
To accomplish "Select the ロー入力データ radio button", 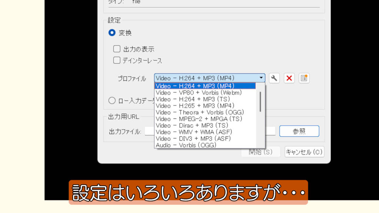I will 112,100.
